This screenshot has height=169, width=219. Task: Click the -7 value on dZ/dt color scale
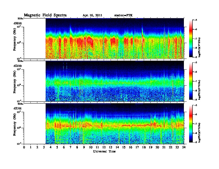coord(196,124)
